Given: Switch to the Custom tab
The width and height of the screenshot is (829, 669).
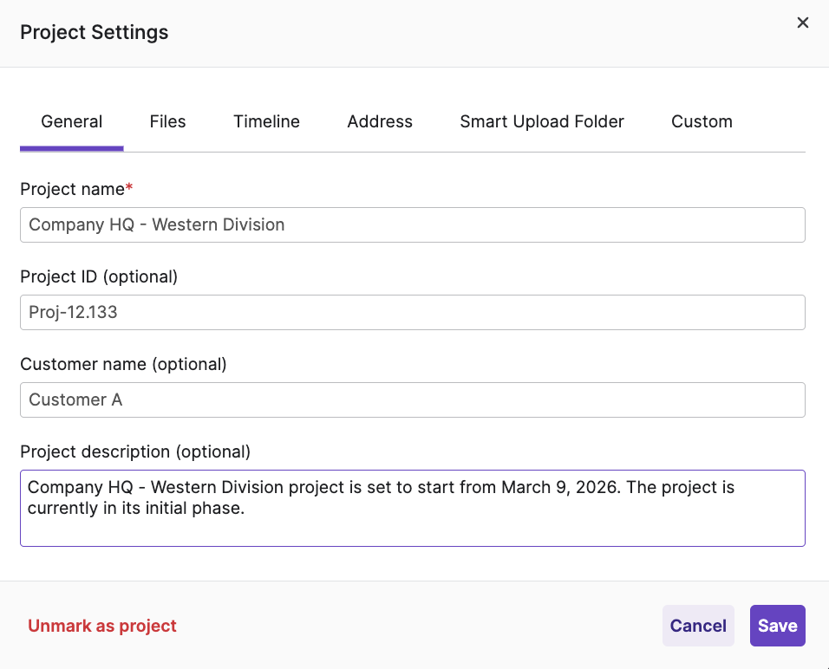Looking at the screenshot, I should tap(702, 121).
